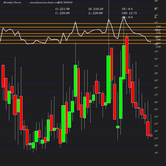
Task: Click the 'OC: 0.8' reading
Action: pos(127,9)
